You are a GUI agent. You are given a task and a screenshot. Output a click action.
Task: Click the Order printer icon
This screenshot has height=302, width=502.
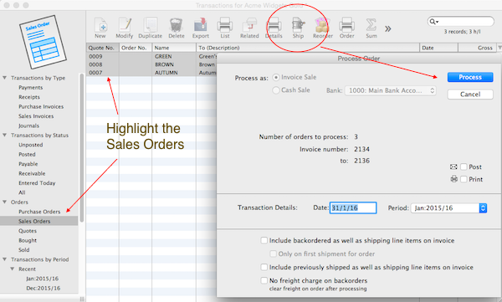346,25
